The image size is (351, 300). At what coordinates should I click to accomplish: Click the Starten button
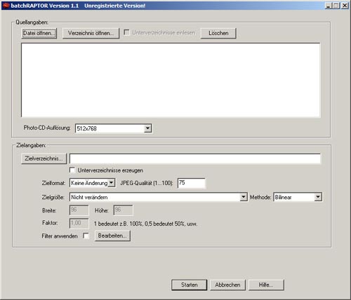190,285
